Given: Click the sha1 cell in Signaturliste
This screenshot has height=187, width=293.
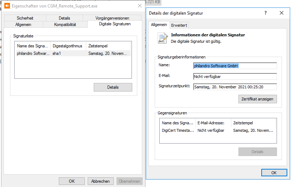Looking at the screenshot, I should point(57,53).
